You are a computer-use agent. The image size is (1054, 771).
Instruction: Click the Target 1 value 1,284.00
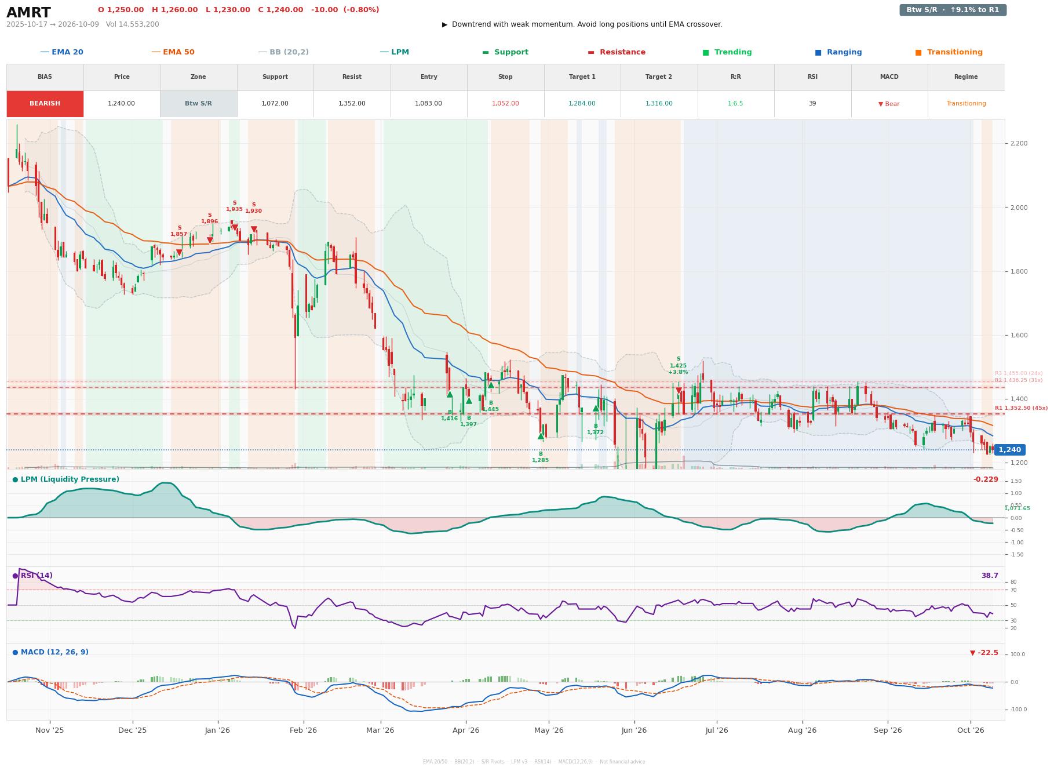point(582,104)
